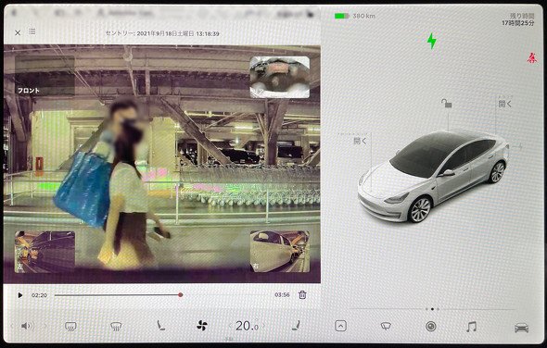This screenshot has width=547, height=348.
Task: Open windshield wiper controls
Action: [386, 327]
